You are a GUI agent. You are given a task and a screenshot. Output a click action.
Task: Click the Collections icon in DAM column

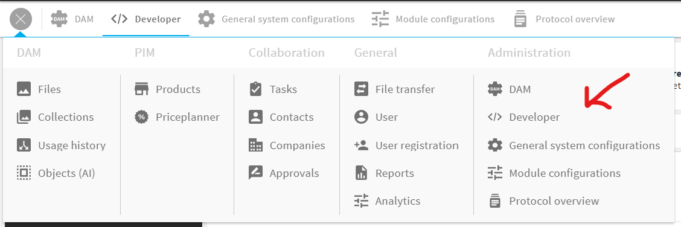24,117
